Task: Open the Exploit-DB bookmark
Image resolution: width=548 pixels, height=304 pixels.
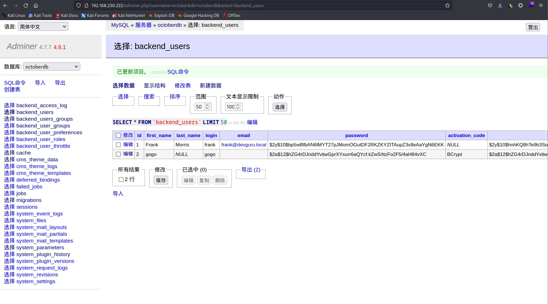Action: pos(161,16)
